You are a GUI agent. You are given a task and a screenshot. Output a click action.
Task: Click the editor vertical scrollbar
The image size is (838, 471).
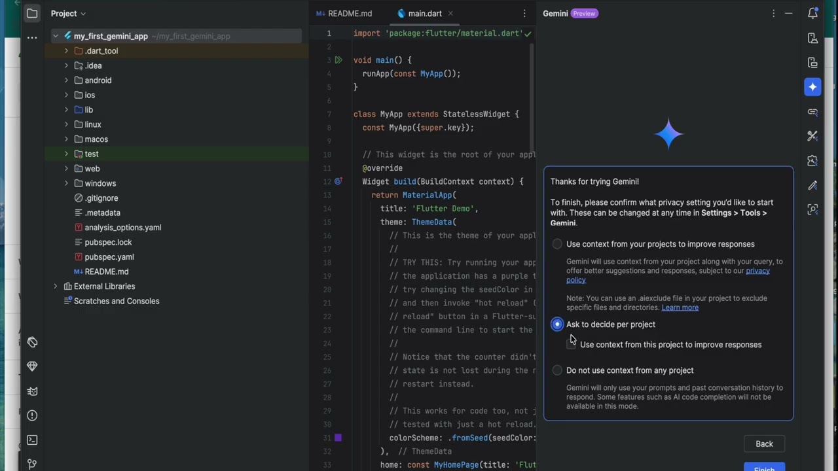point(533,98)
